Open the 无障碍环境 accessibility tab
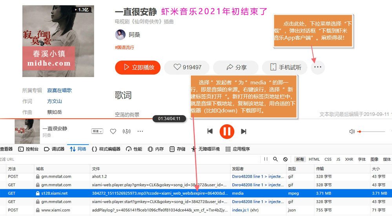 coord(206,149)
